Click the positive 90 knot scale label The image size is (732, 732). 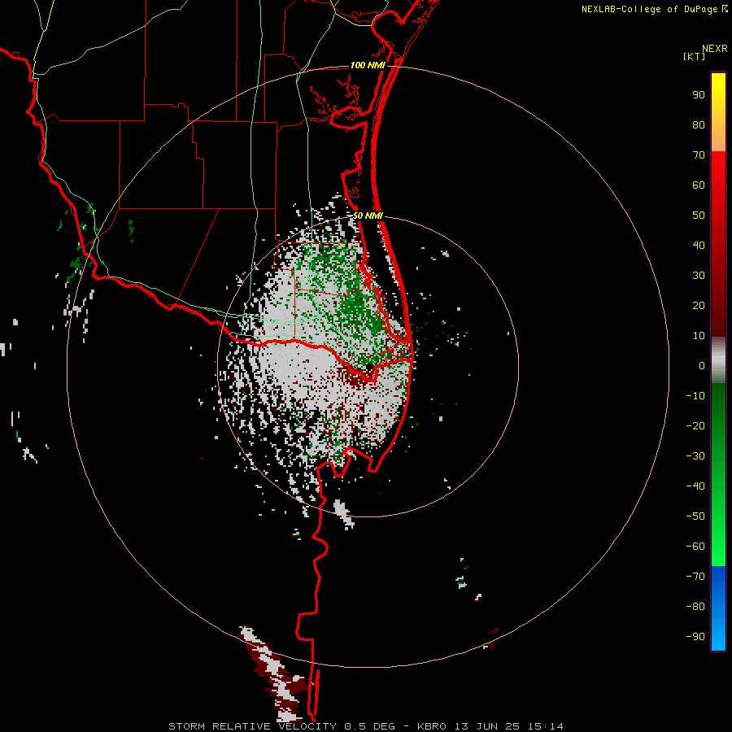click(699, 95)
